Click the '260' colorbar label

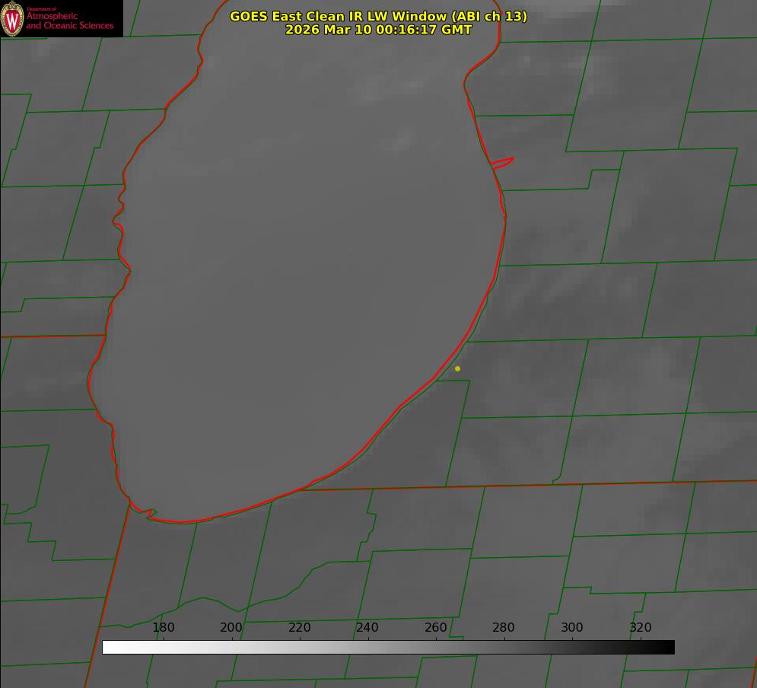(435, 627)
